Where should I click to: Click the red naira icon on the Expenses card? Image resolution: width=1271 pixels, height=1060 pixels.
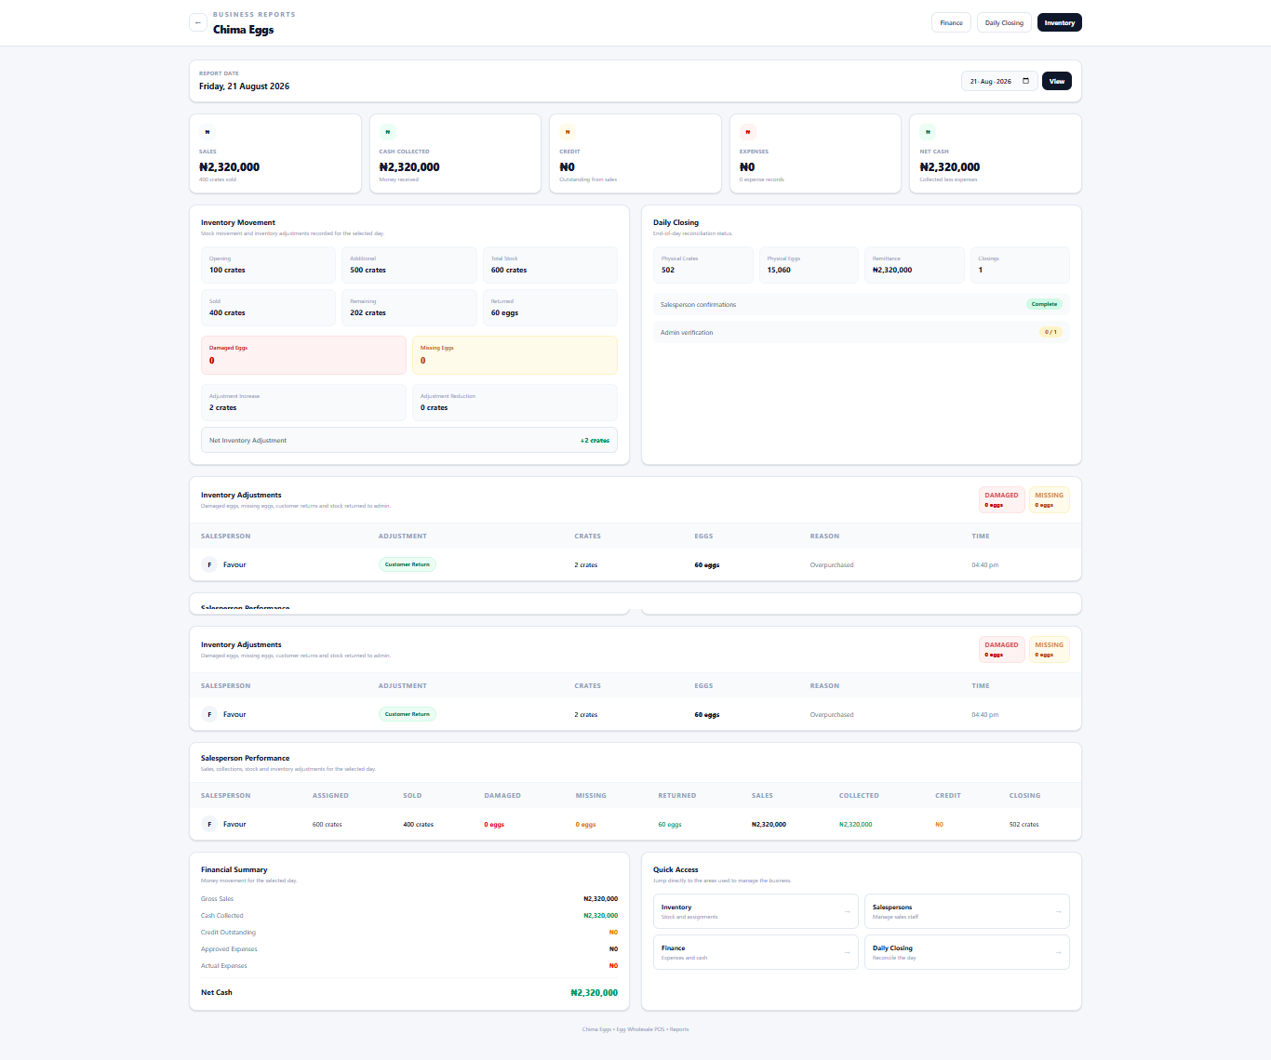point(748,132)
